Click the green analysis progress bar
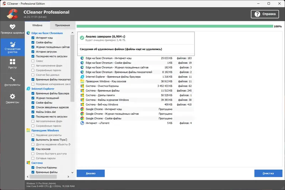285x190 pixels. pyautogui.click(x=175, y=26)
